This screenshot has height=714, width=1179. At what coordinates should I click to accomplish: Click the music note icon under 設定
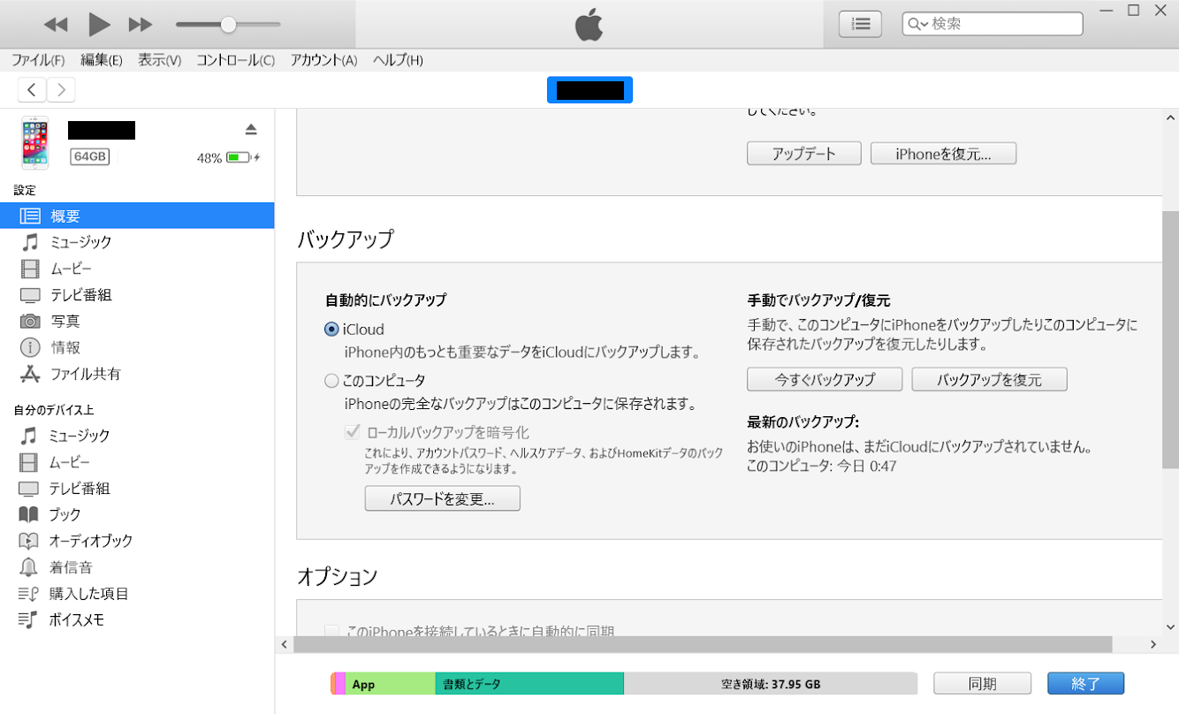click(30, 242)
